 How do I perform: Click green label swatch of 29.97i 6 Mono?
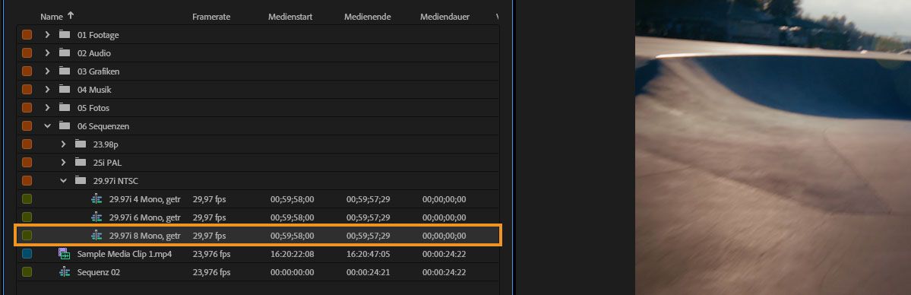[27, 217]
